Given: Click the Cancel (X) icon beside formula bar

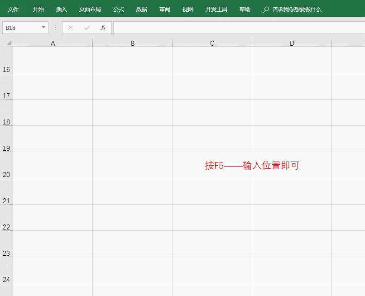Looking at the screenshot, I should (71, 27).
